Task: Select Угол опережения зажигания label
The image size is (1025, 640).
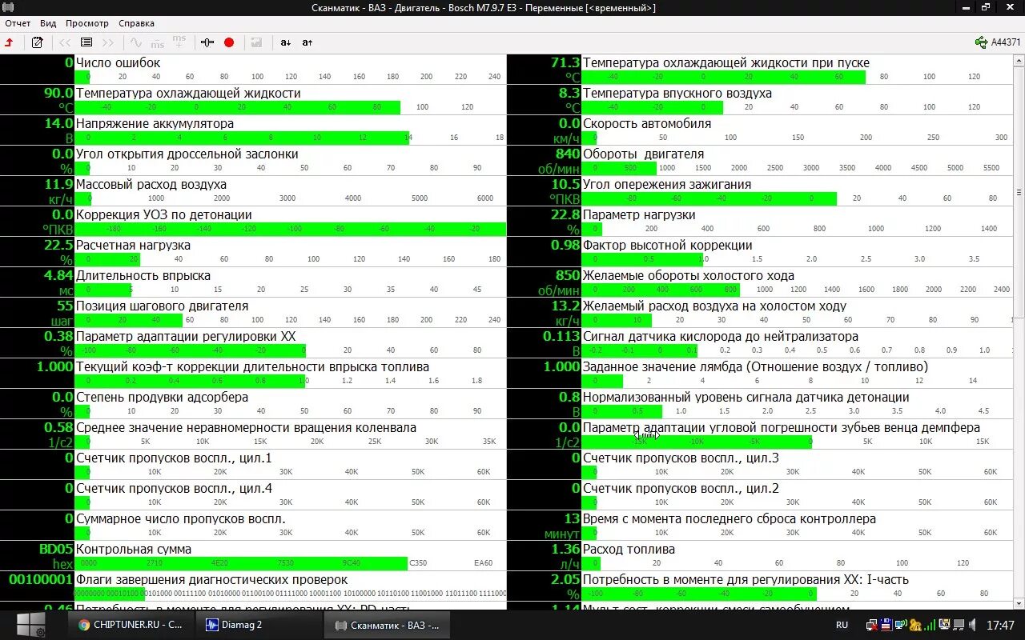Action: click(667, 184)
